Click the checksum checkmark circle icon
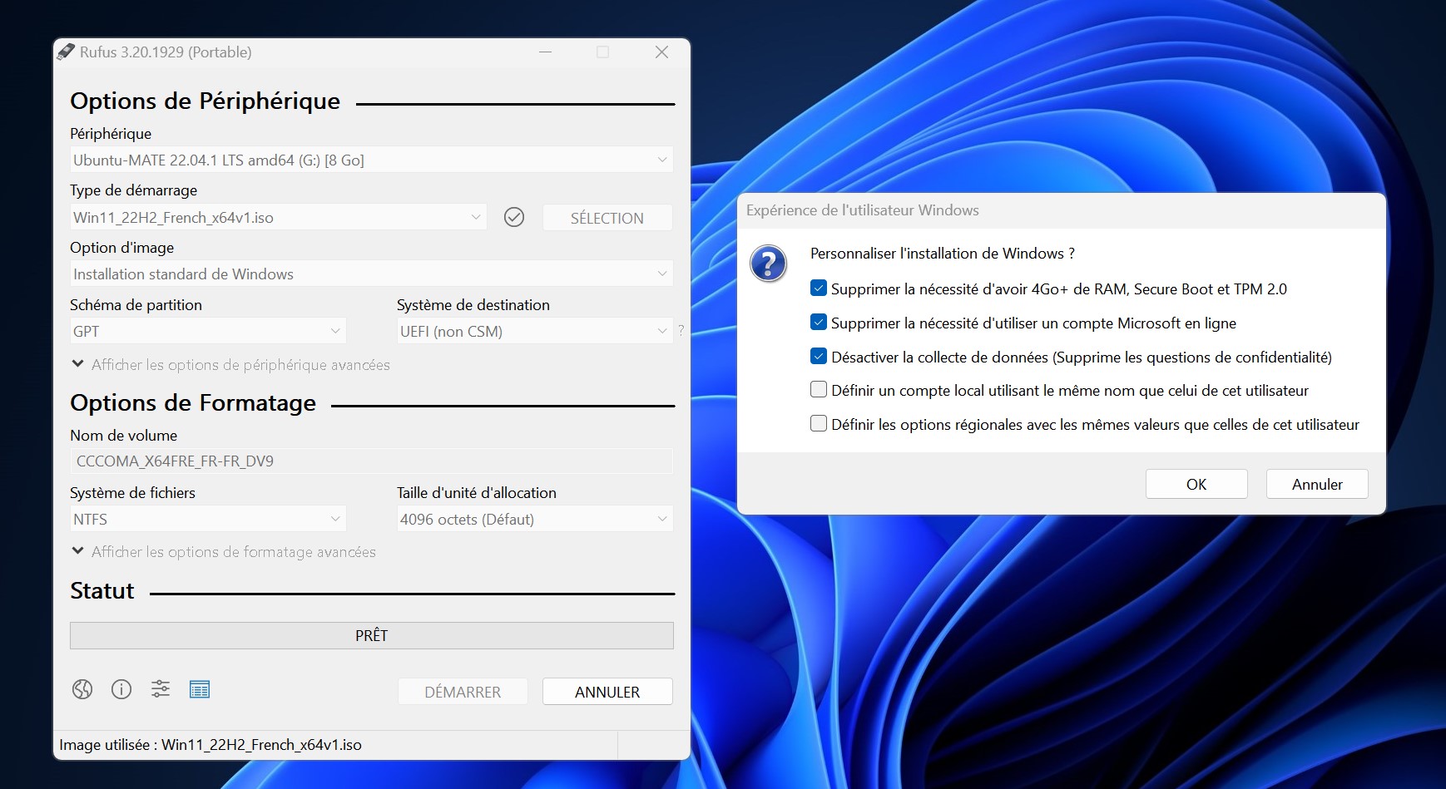Viewport: 1446px width, 789px height. [x=514, y=217]
